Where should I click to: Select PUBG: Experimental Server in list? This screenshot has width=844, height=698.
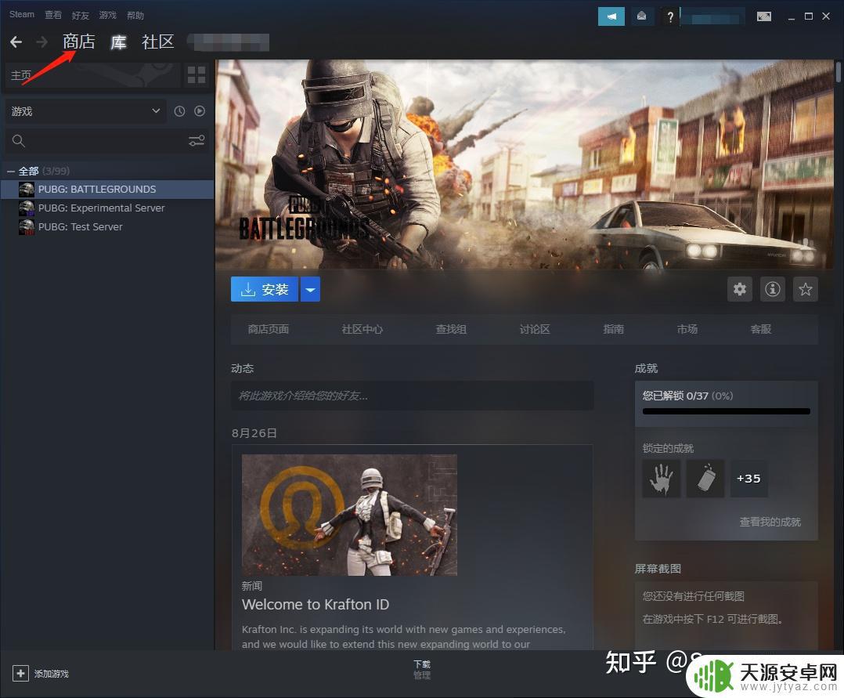coord(107,208)
